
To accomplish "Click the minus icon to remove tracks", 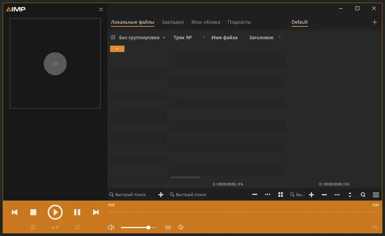I will coord(255,195).
